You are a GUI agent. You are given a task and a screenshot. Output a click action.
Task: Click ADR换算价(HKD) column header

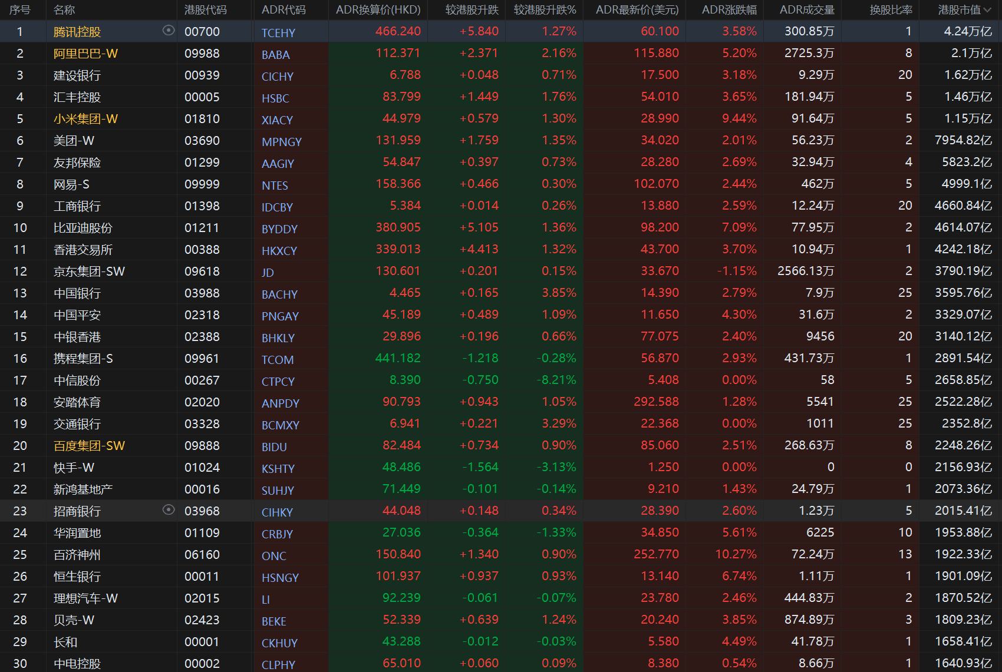[x=378, y=10]
